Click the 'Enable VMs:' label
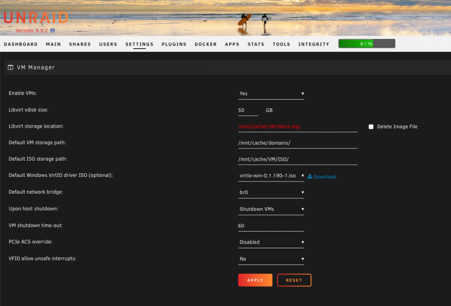451x306 pixels. tap(23, 93)
